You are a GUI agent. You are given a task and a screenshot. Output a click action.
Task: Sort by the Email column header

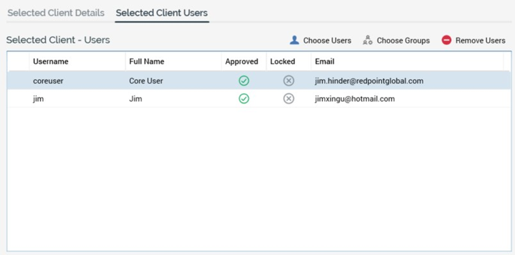325,61
